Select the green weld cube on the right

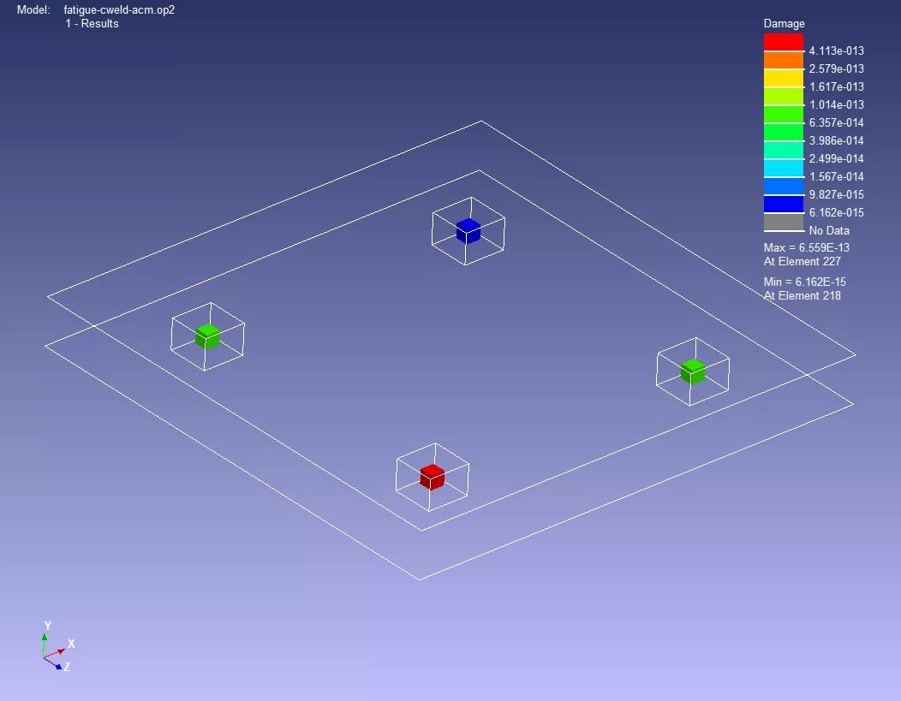692,371
